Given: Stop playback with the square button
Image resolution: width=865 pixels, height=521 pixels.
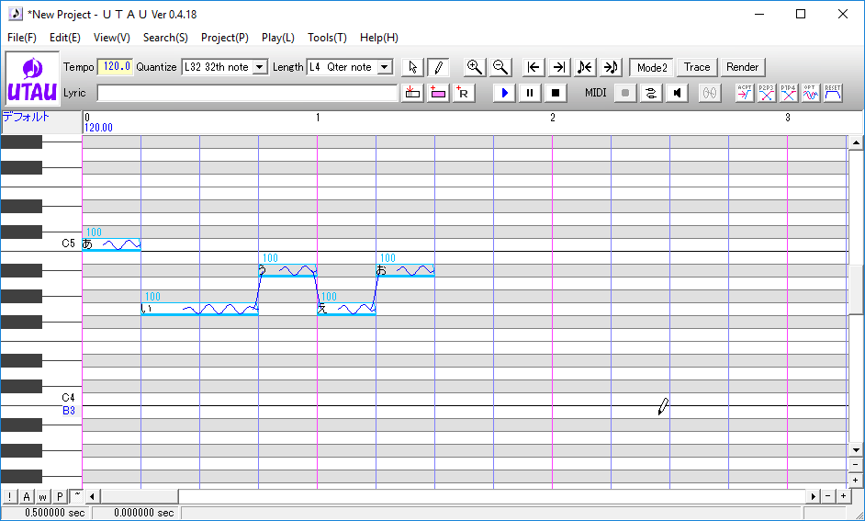Looking at the screenshot, I should [556, 93].
